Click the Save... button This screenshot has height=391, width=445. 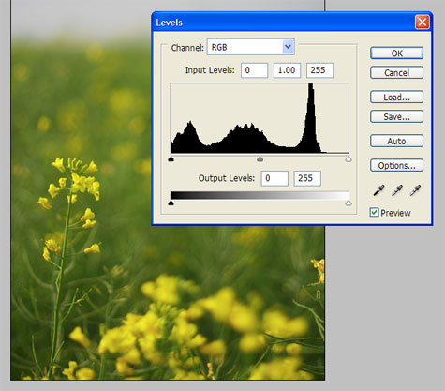click(x=396, y=116)
